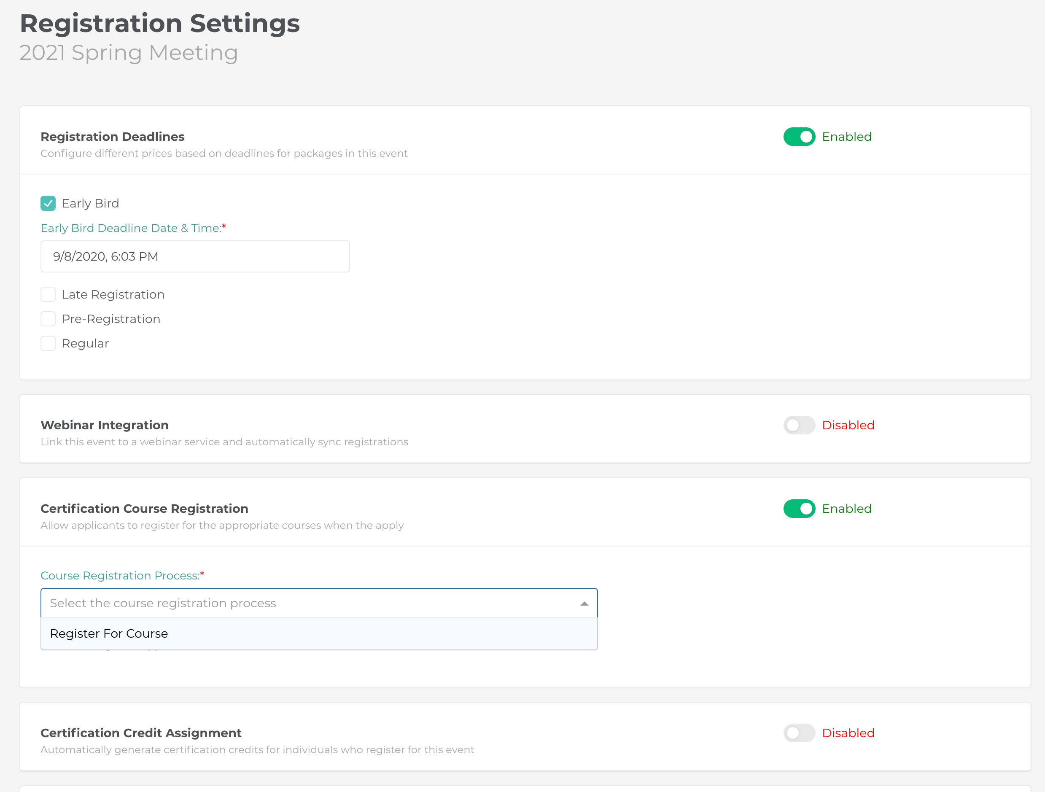This screenshot has height=792, width=1045.
Task: Click the Certification Course Registration heading
Action: tap(144, 509)
